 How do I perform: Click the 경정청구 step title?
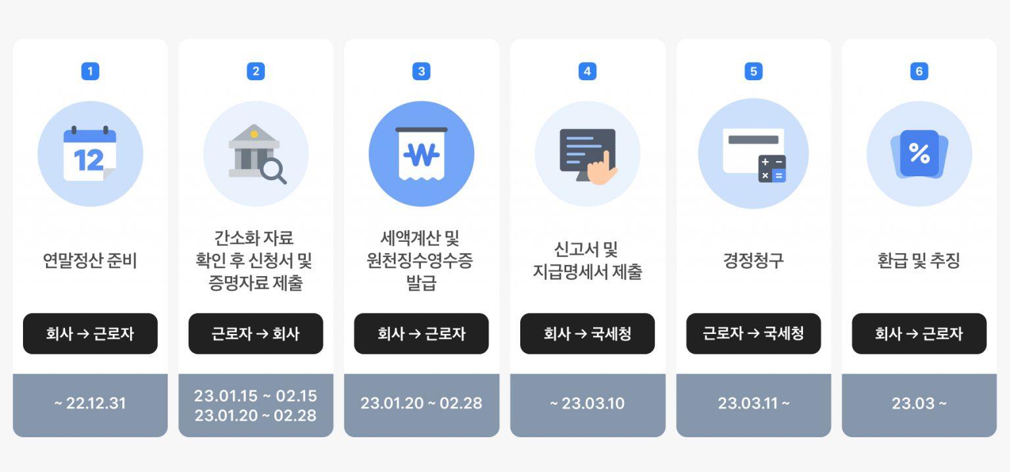tap(754, 260)
